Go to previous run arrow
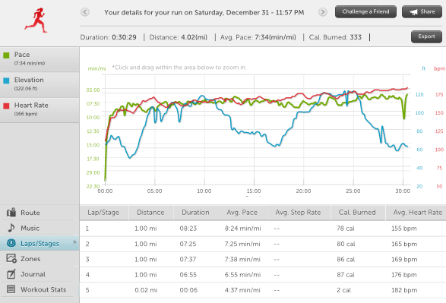Screen dimensions: 446x303 pyautogui.click(x=85, y=12)
